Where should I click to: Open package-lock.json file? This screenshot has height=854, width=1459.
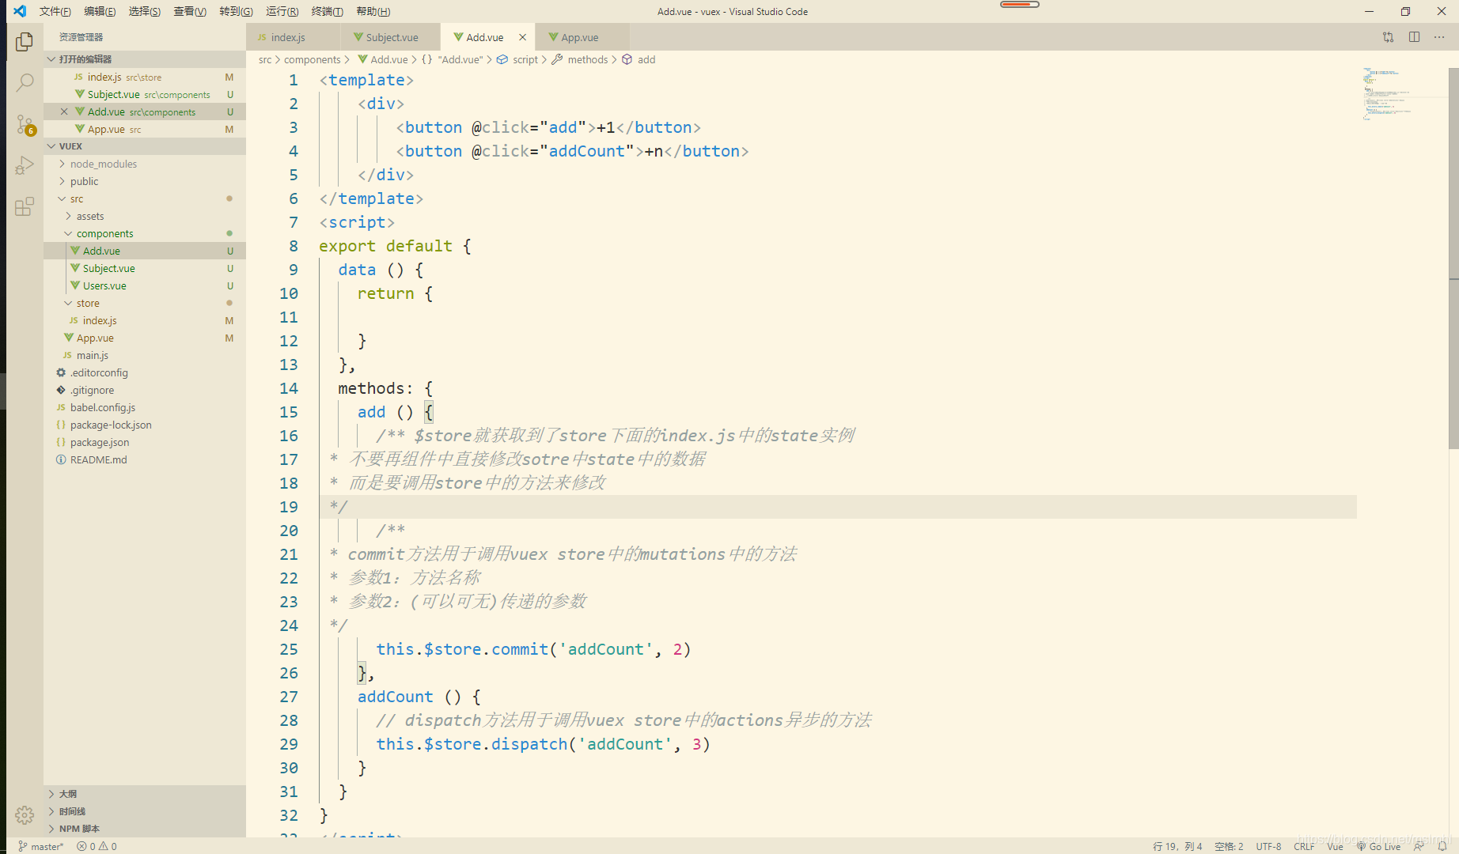(x=145, y=425)
